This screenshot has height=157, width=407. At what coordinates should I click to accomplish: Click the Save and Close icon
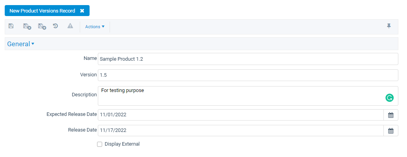point(27,26)
